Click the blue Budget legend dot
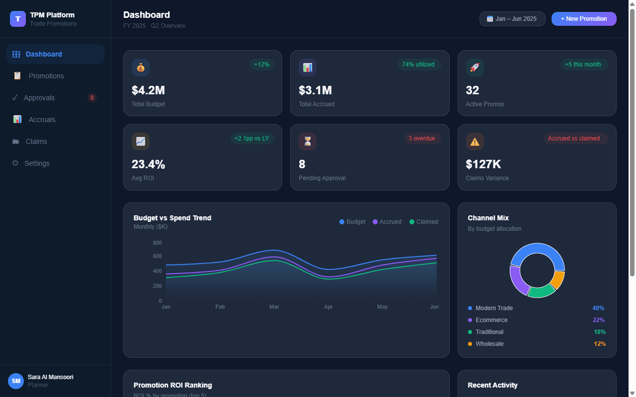This screenshot has width=636, height=397. point(342,222)
